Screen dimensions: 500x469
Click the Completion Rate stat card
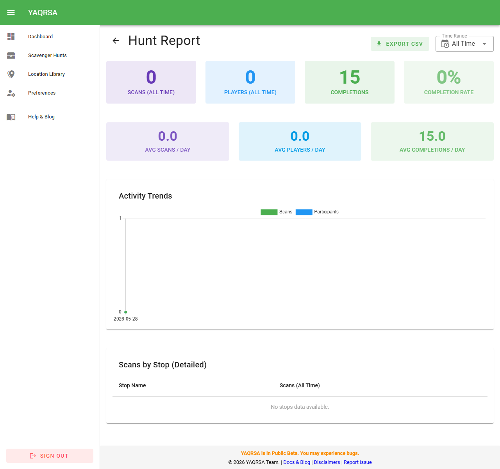point(449,82)
